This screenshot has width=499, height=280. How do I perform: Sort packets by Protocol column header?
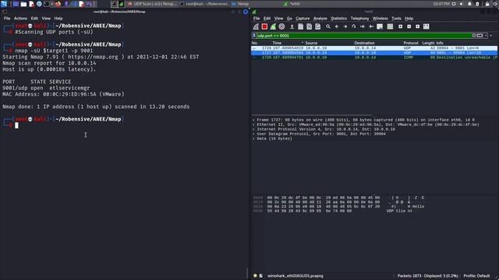click(x=411, y=43)
